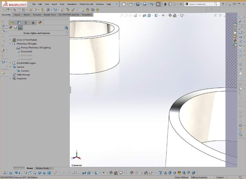
Task: Open the ConfigurationManager tab icon
Action: point(26,23)
